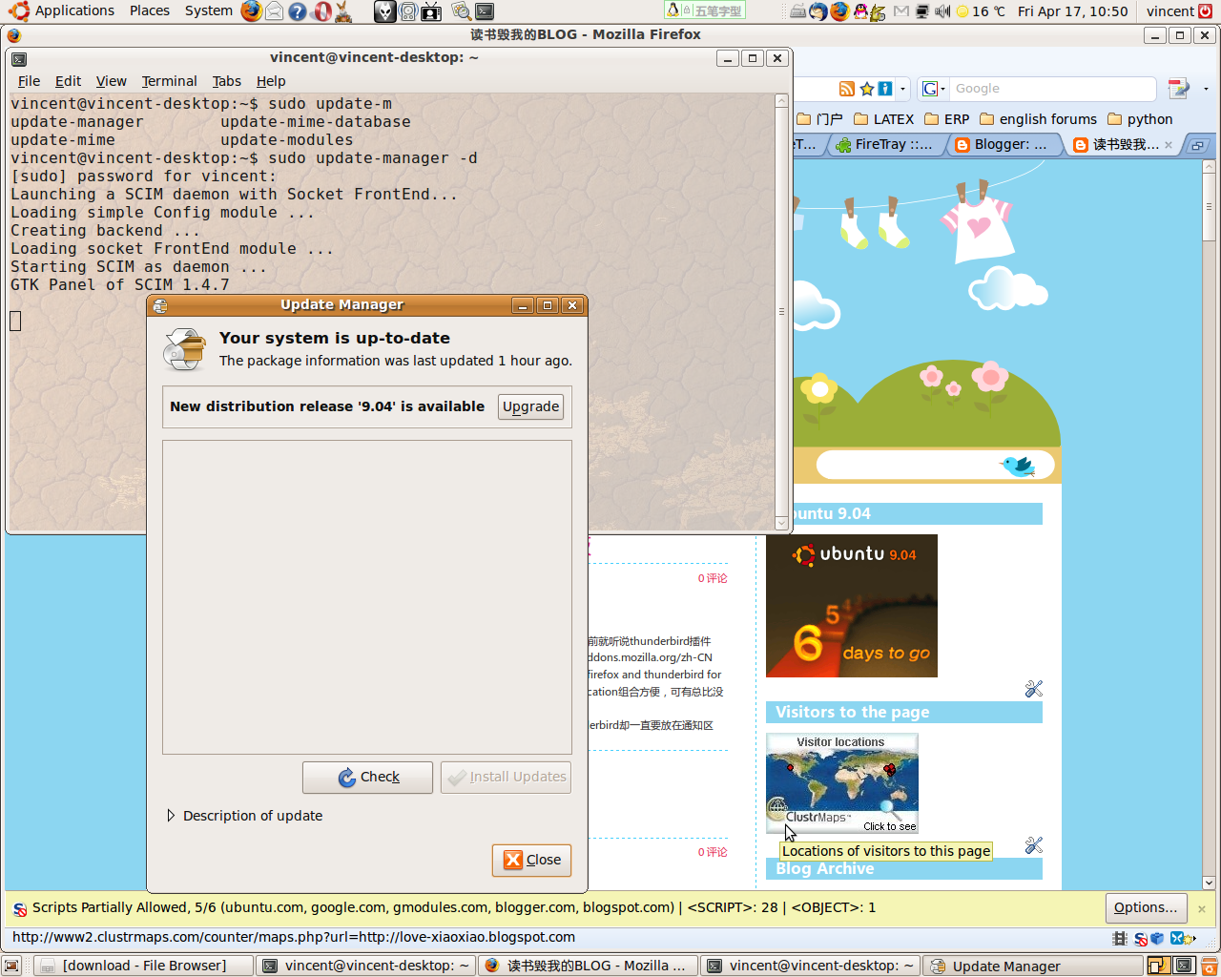1221x977 pixels.
Task: Launch Opera from the top panel
Action: point(321,11)
